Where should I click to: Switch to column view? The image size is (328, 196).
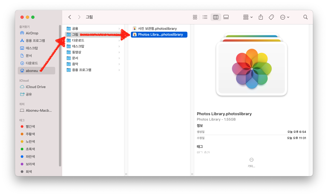pyautogui.click(x=215, y=17)
